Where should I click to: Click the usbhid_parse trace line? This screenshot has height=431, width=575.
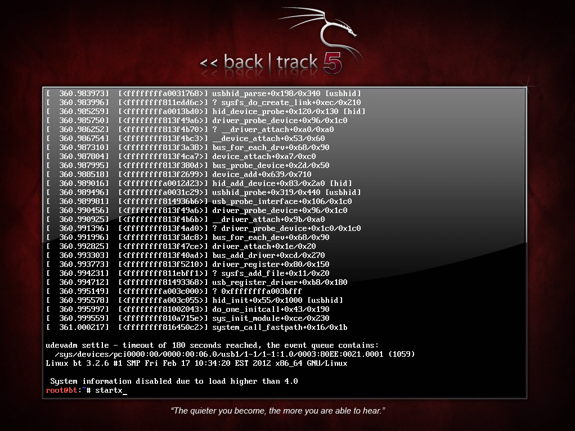204,93
